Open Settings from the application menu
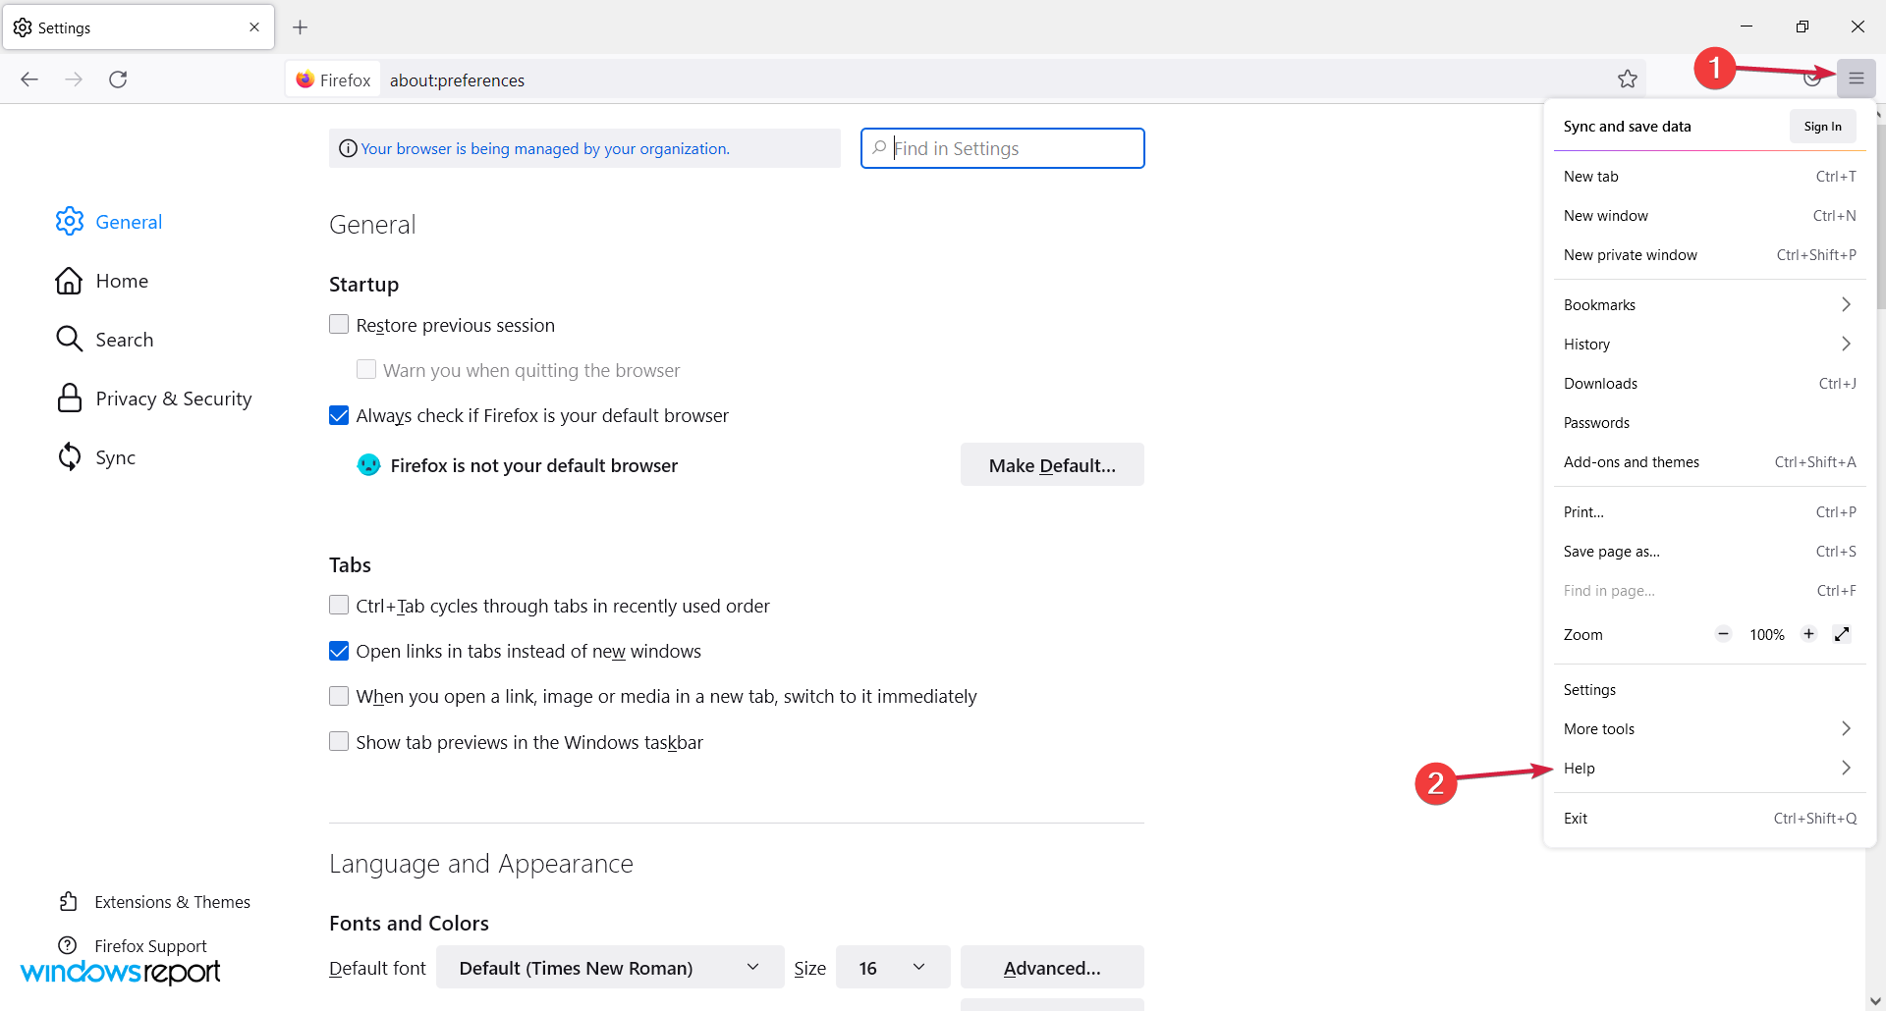 tap(1709, 690)
